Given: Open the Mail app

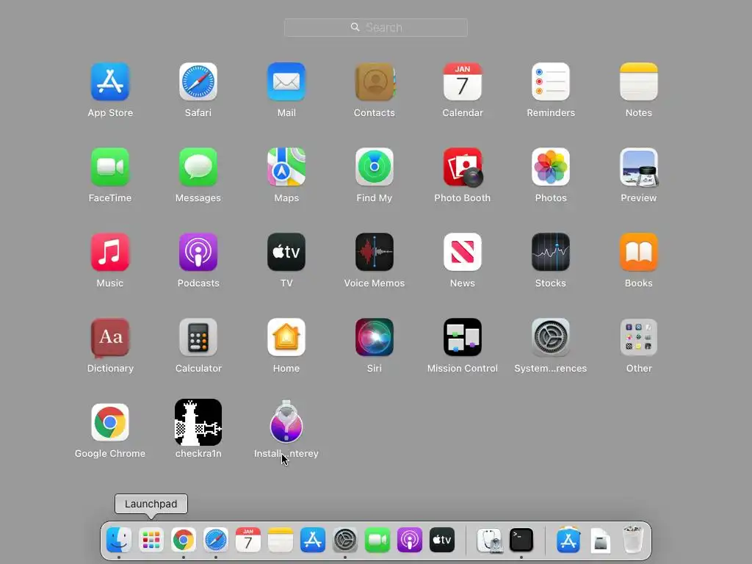Looking at the screenshot, I should click(x=286, y=82).
